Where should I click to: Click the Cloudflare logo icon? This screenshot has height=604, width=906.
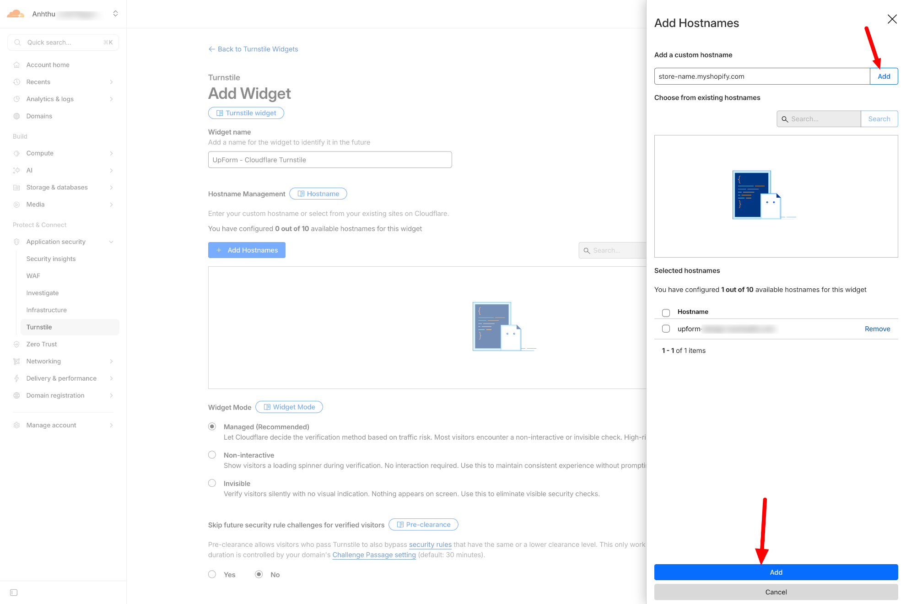(16, 14)
